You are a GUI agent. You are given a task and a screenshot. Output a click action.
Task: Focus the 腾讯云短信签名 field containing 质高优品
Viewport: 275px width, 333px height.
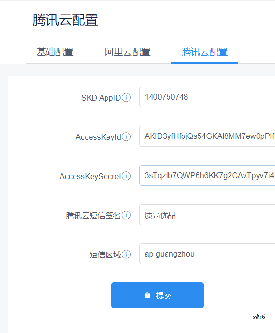207,215
